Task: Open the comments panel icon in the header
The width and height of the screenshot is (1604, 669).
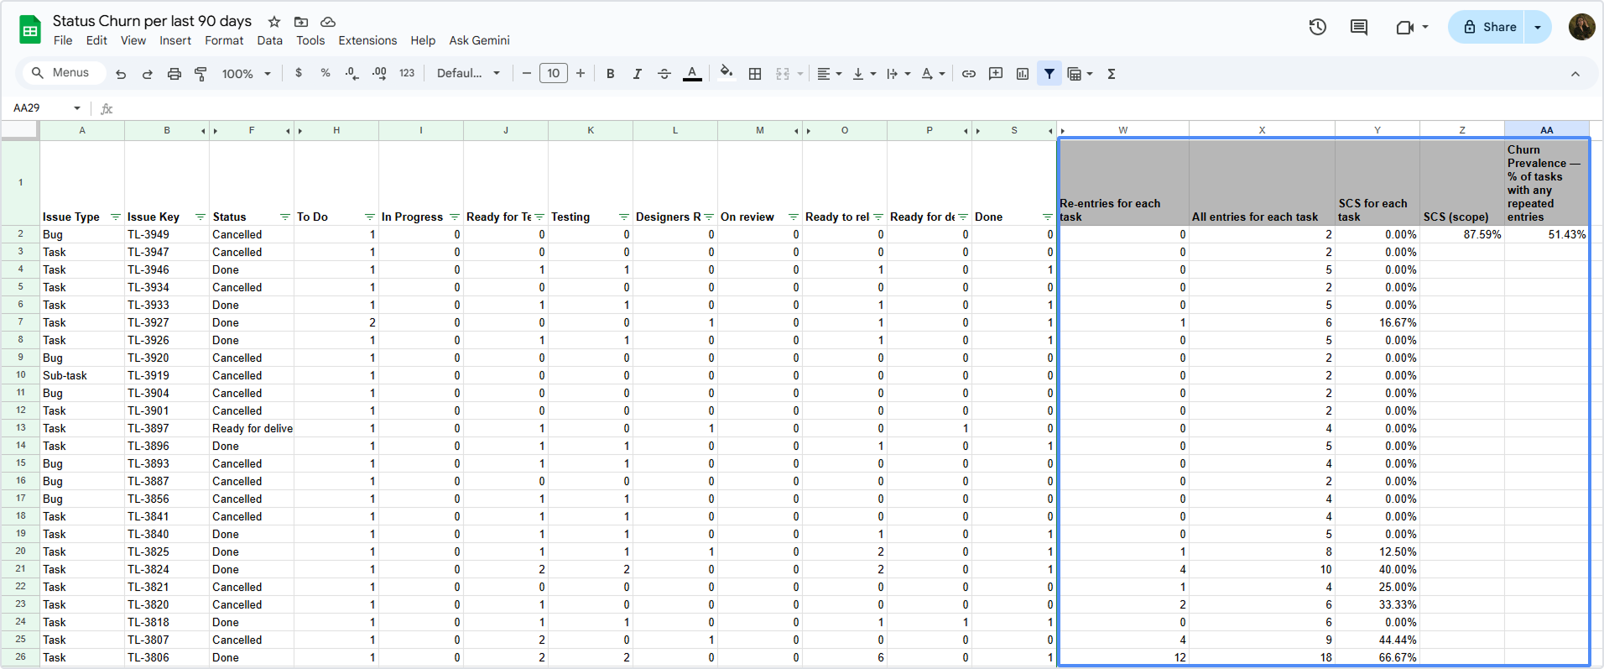Action: pos(1359,27)
